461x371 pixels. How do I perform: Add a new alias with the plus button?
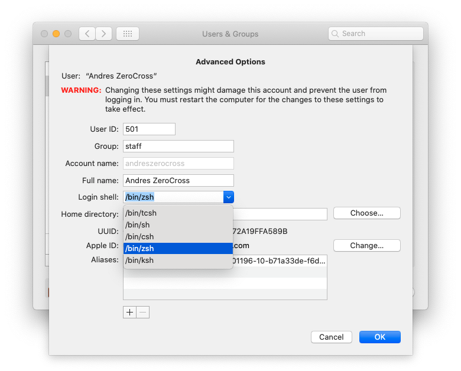tap(129, 312)
